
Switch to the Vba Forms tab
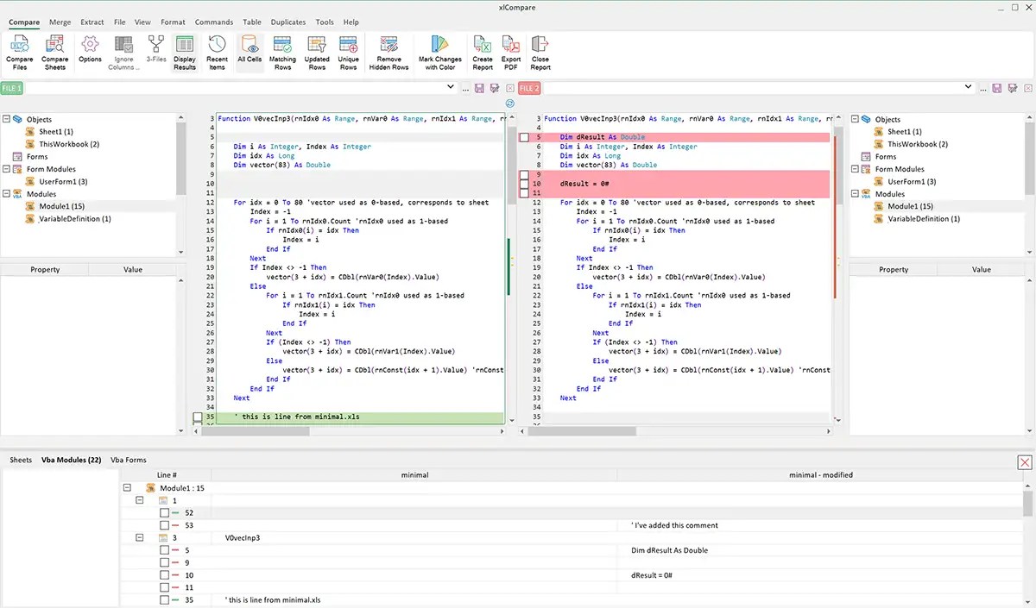[128, 460]
